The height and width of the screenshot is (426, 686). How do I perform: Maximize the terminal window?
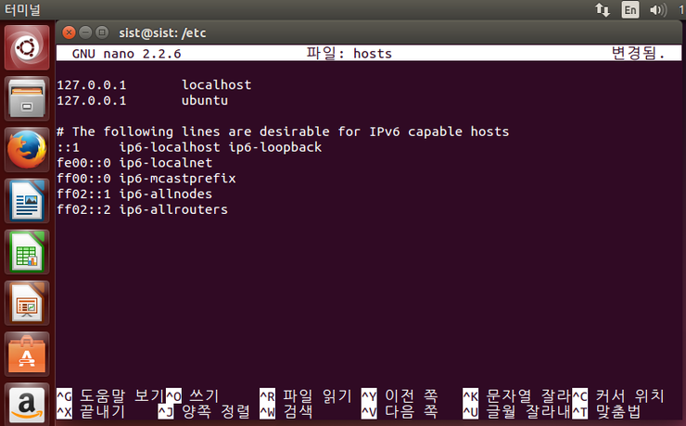pyautogui.click(x=102, y=32)
